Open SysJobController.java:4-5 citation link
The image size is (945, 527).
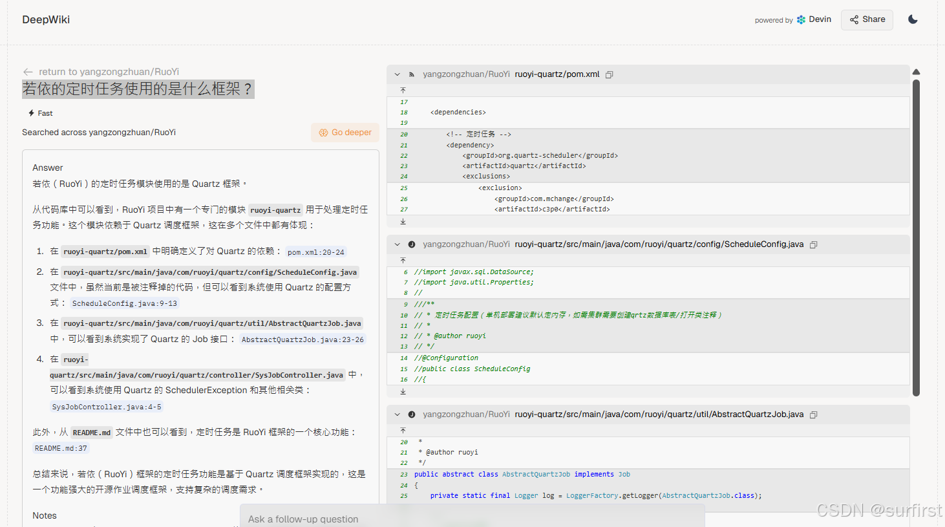click(x=107, y=407)
